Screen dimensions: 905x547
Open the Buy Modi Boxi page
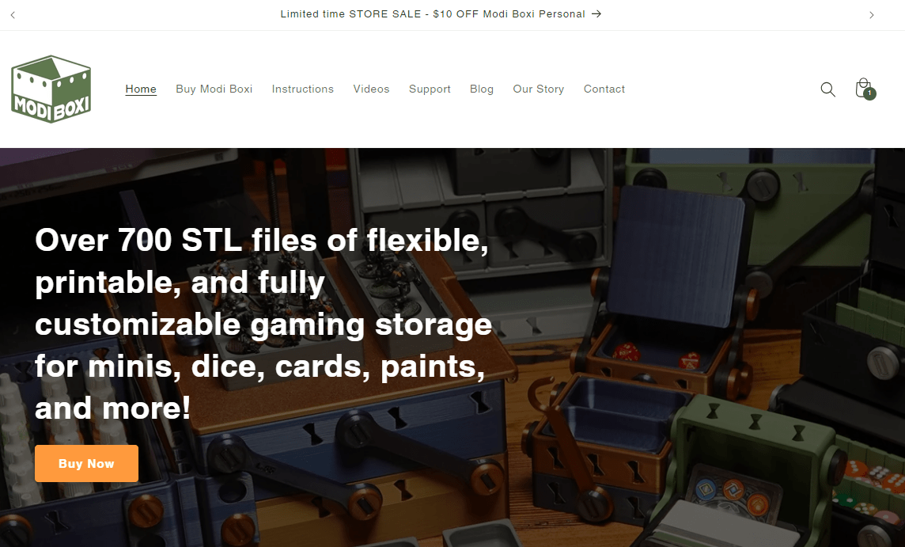[x=214, y=89]
